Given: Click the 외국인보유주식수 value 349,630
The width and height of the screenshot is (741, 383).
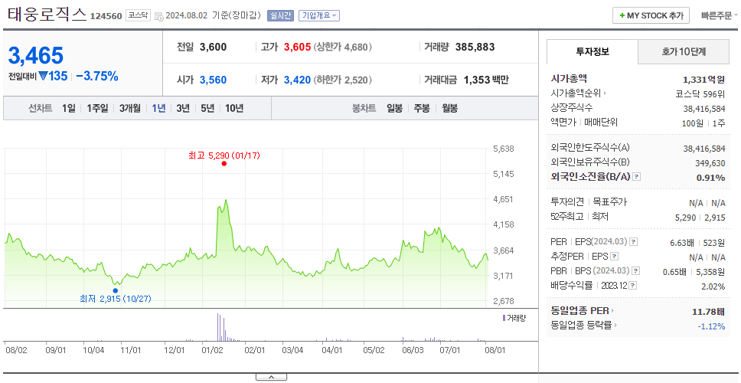Looking at the screenshot, I should (710, 163).
